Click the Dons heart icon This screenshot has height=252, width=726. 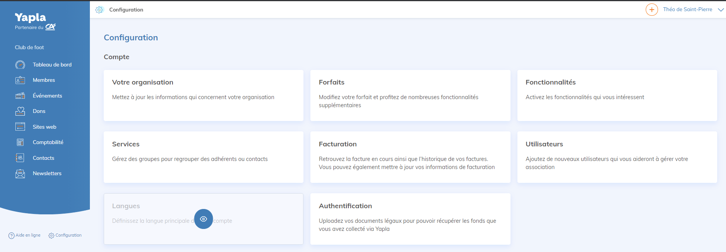20,111
